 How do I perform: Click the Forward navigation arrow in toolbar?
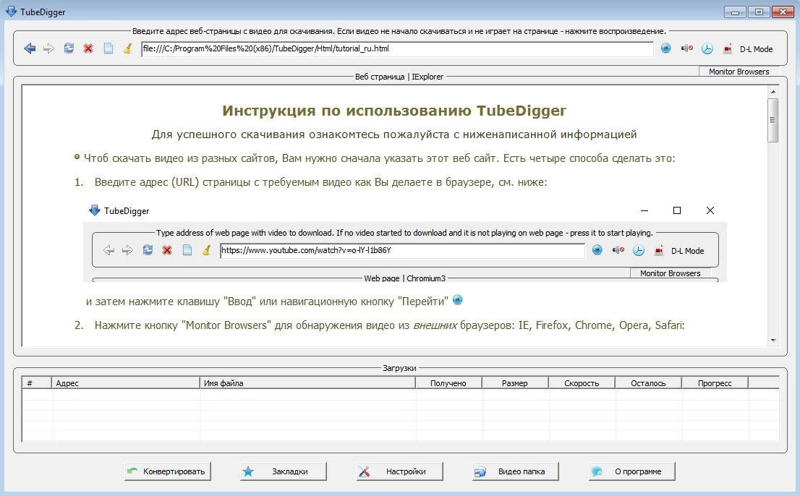point(49,48)
